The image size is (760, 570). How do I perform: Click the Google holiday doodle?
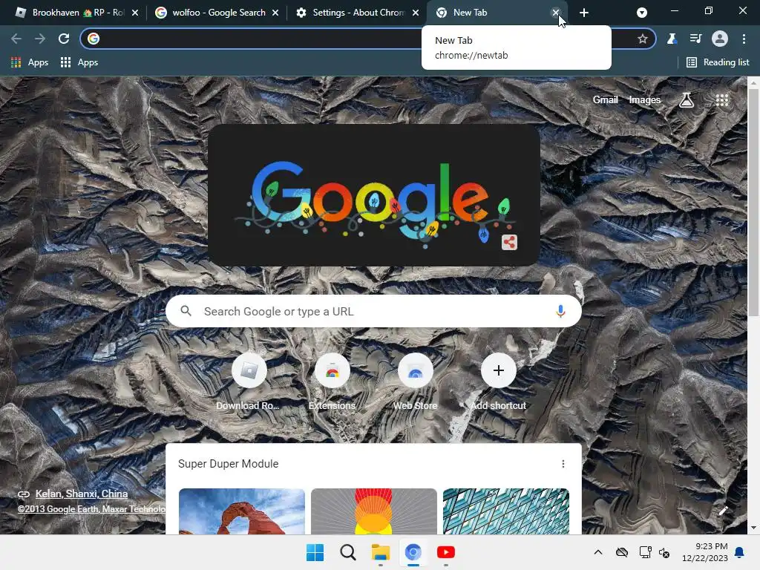[374, 195]
